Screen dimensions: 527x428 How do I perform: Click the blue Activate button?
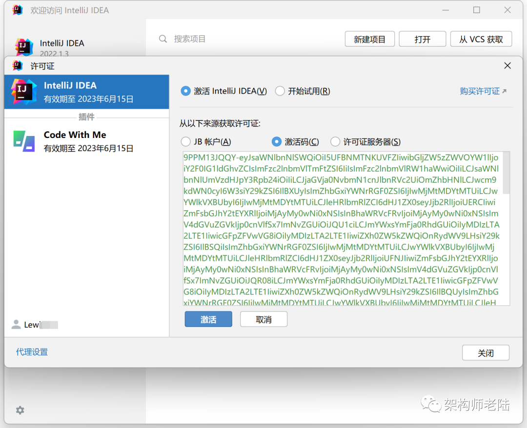point(208,319)
